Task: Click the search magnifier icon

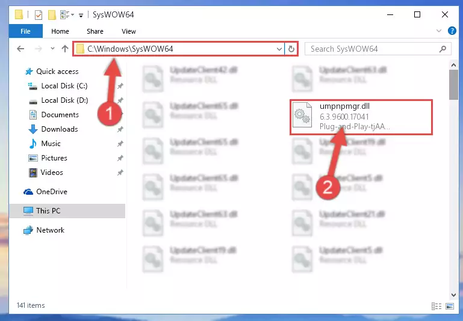Action: pos(443,49)
